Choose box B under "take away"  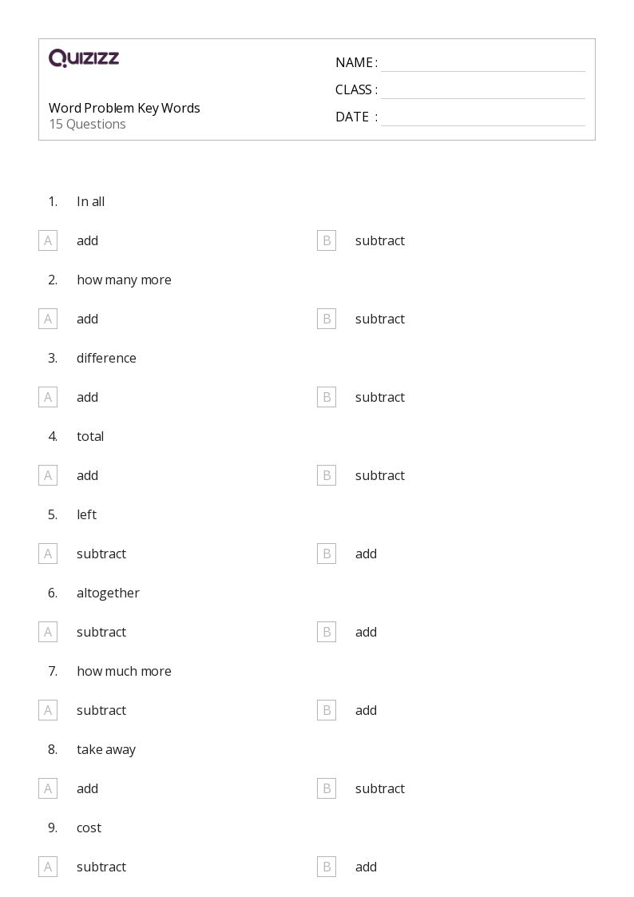[327, 788]
